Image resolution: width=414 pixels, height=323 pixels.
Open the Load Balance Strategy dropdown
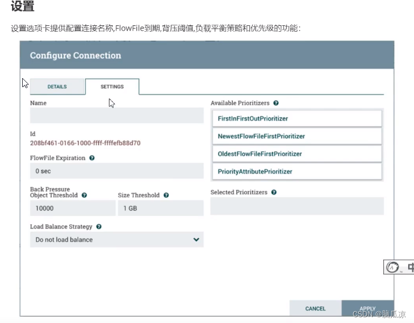pos(117,240)
